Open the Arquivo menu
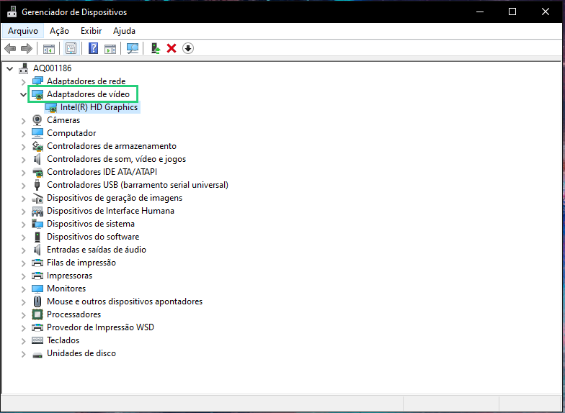This screenshot has height=413, width=565. (x=23, y=30)
